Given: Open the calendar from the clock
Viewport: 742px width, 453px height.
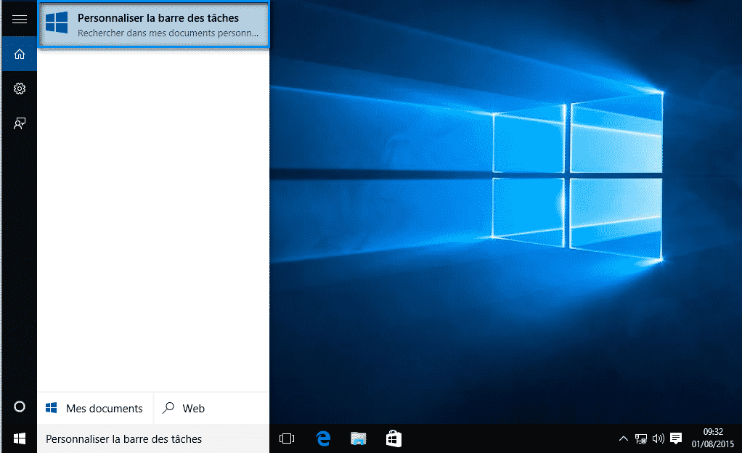Looking at the screenshot, I should tap(713, 438).
